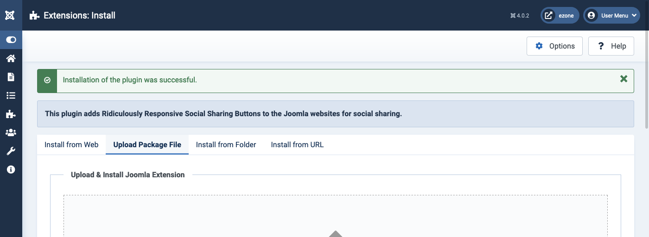Click the Joomla 4.0.2 version indicator
Viewport: 649px width, 237px height.
coord(520,15)
